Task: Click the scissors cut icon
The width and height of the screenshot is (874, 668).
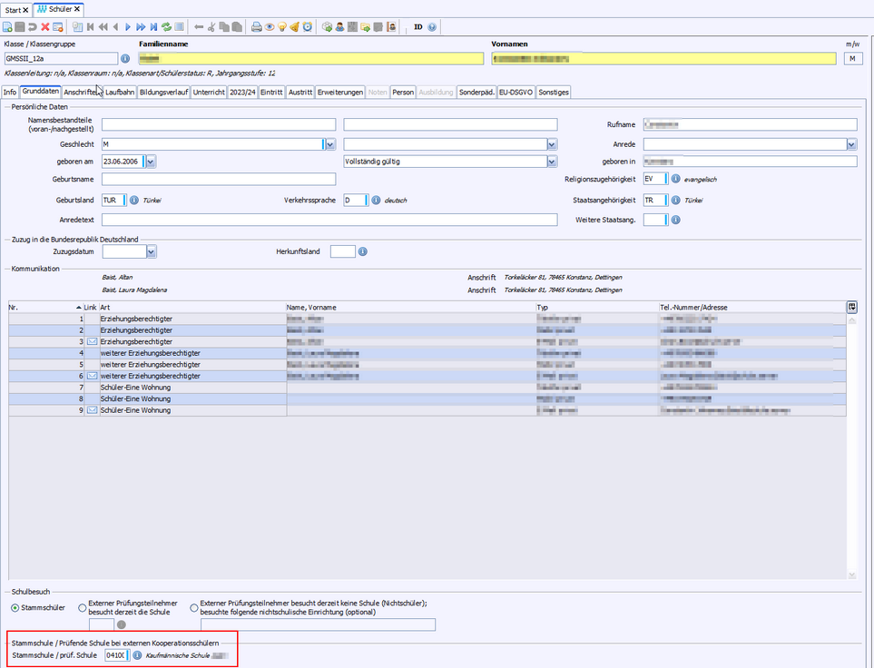Action: [211, 26]
